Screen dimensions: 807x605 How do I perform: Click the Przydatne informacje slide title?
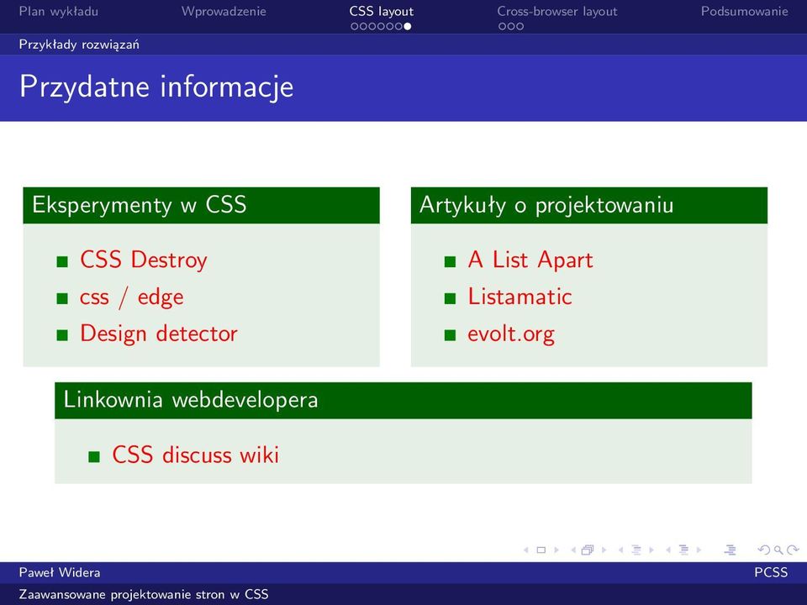pyautogui.click(x=156, y=87)
